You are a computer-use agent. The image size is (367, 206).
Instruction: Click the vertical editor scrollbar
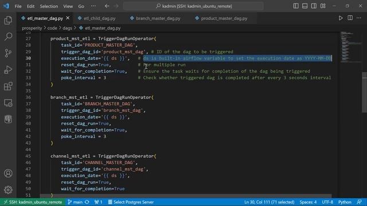(365, 92)
